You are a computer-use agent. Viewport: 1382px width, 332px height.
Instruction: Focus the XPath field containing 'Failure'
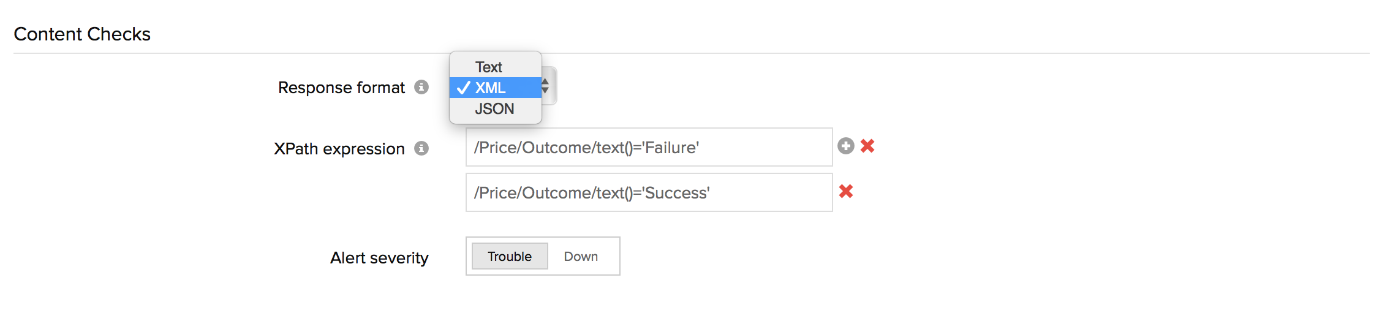point(649,147)
